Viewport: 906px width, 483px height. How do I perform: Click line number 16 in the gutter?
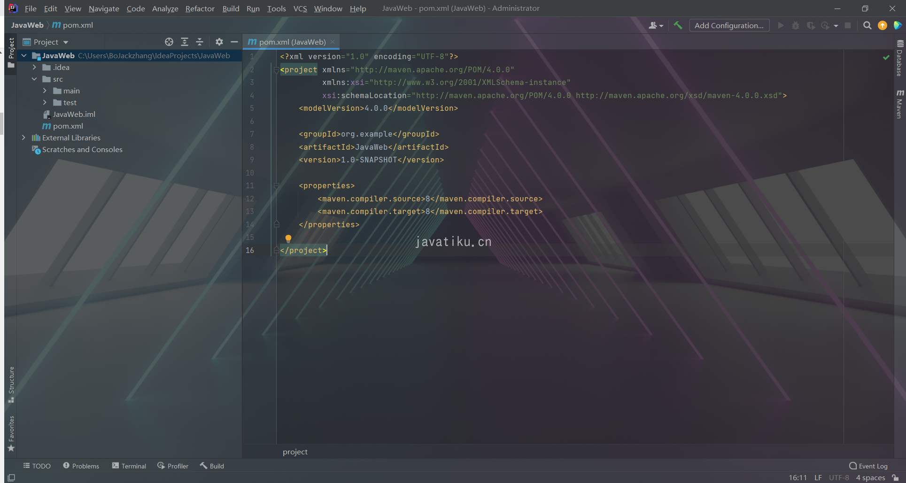[250, 251]
